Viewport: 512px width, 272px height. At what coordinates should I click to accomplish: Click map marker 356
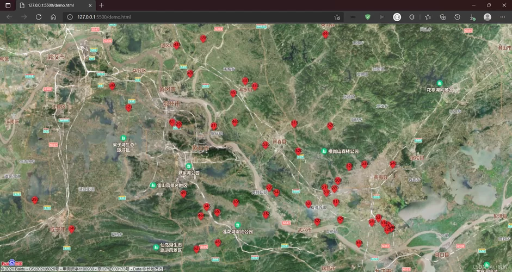(203, 39)
